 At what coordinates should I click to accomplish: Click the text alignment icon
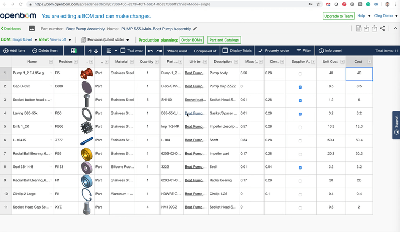[x=109, y=51]
